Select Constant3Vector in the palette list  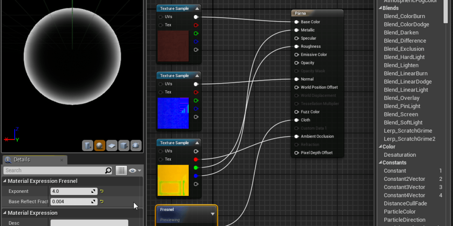click(404, 187)
